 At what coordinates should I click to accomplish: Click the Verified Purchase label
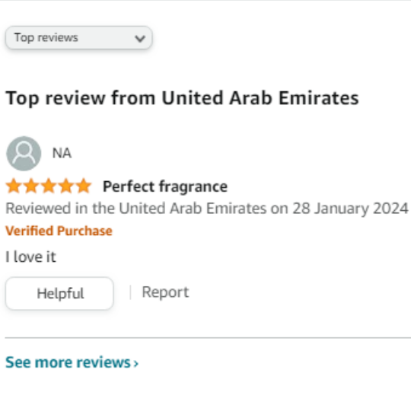59,231
